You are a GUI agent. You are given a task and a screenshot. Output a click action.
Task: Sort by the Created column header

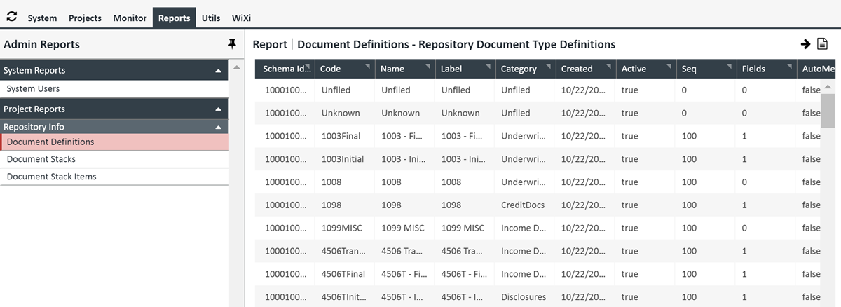click(577, 69)
